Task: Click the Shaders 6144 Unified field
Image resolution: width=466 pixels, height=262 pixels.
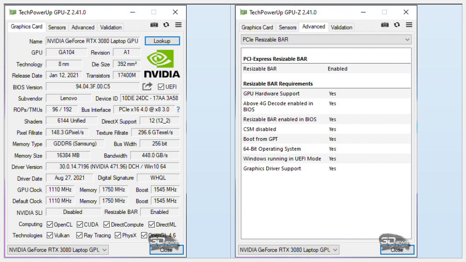Action: pyautogui.click(x=71, y=121)
